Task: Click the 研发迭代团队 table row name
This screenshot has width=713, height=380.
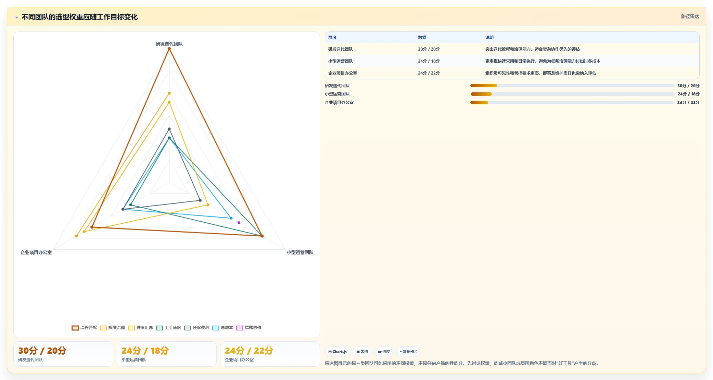Action: 341,49
